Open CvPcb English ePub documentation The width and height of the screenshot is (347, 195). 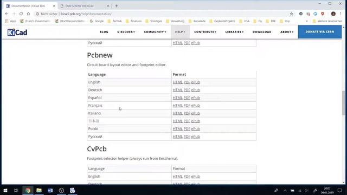pos(195,176)
